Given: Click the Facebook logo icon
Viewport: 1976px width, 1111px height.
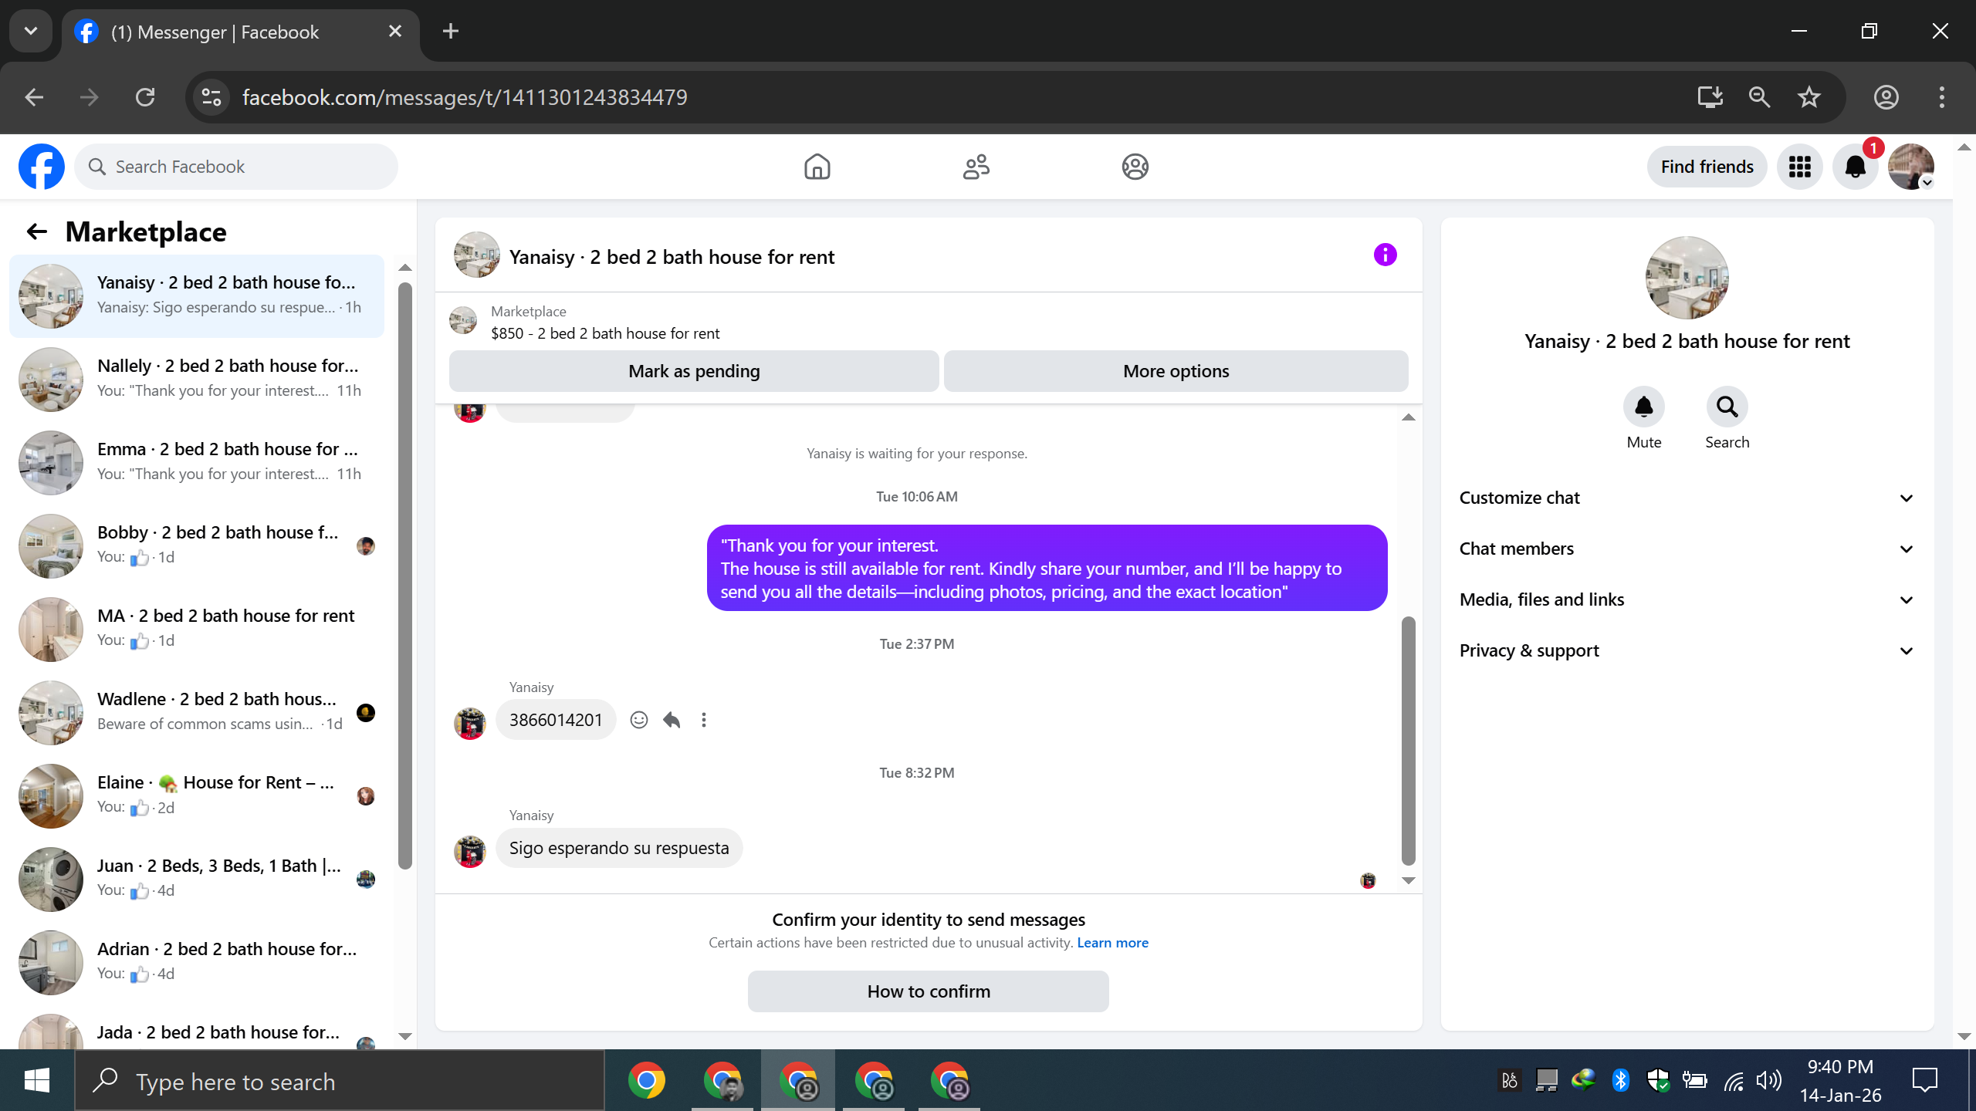Looking at the screenshot, I should pos(42,167).
